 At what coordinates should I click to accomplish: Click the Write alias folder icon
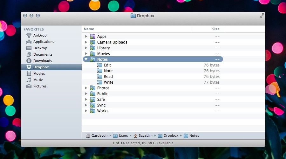pos(99,82)
